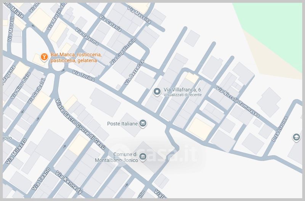Click the school graduation cap icon
The image size is (305, 201).
tap(296, 137)
